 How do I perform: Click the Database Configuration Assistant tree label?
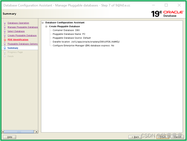(x=65, y=23)
